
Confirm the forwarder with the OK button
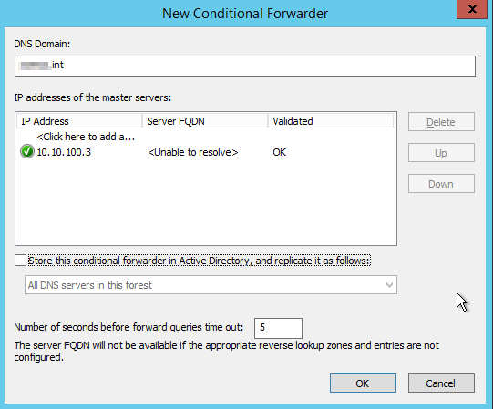[x=363, y=383]
